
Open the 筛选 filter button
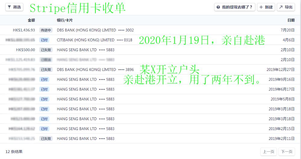pyautogui.click(x=14, y=7)
